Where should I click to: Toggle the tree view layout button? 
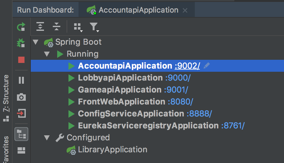coord(21,134)
